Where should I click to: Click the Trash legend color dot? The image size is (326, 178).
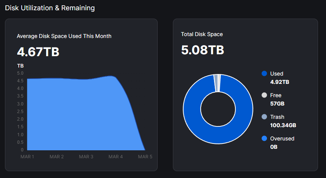point(264,117)
